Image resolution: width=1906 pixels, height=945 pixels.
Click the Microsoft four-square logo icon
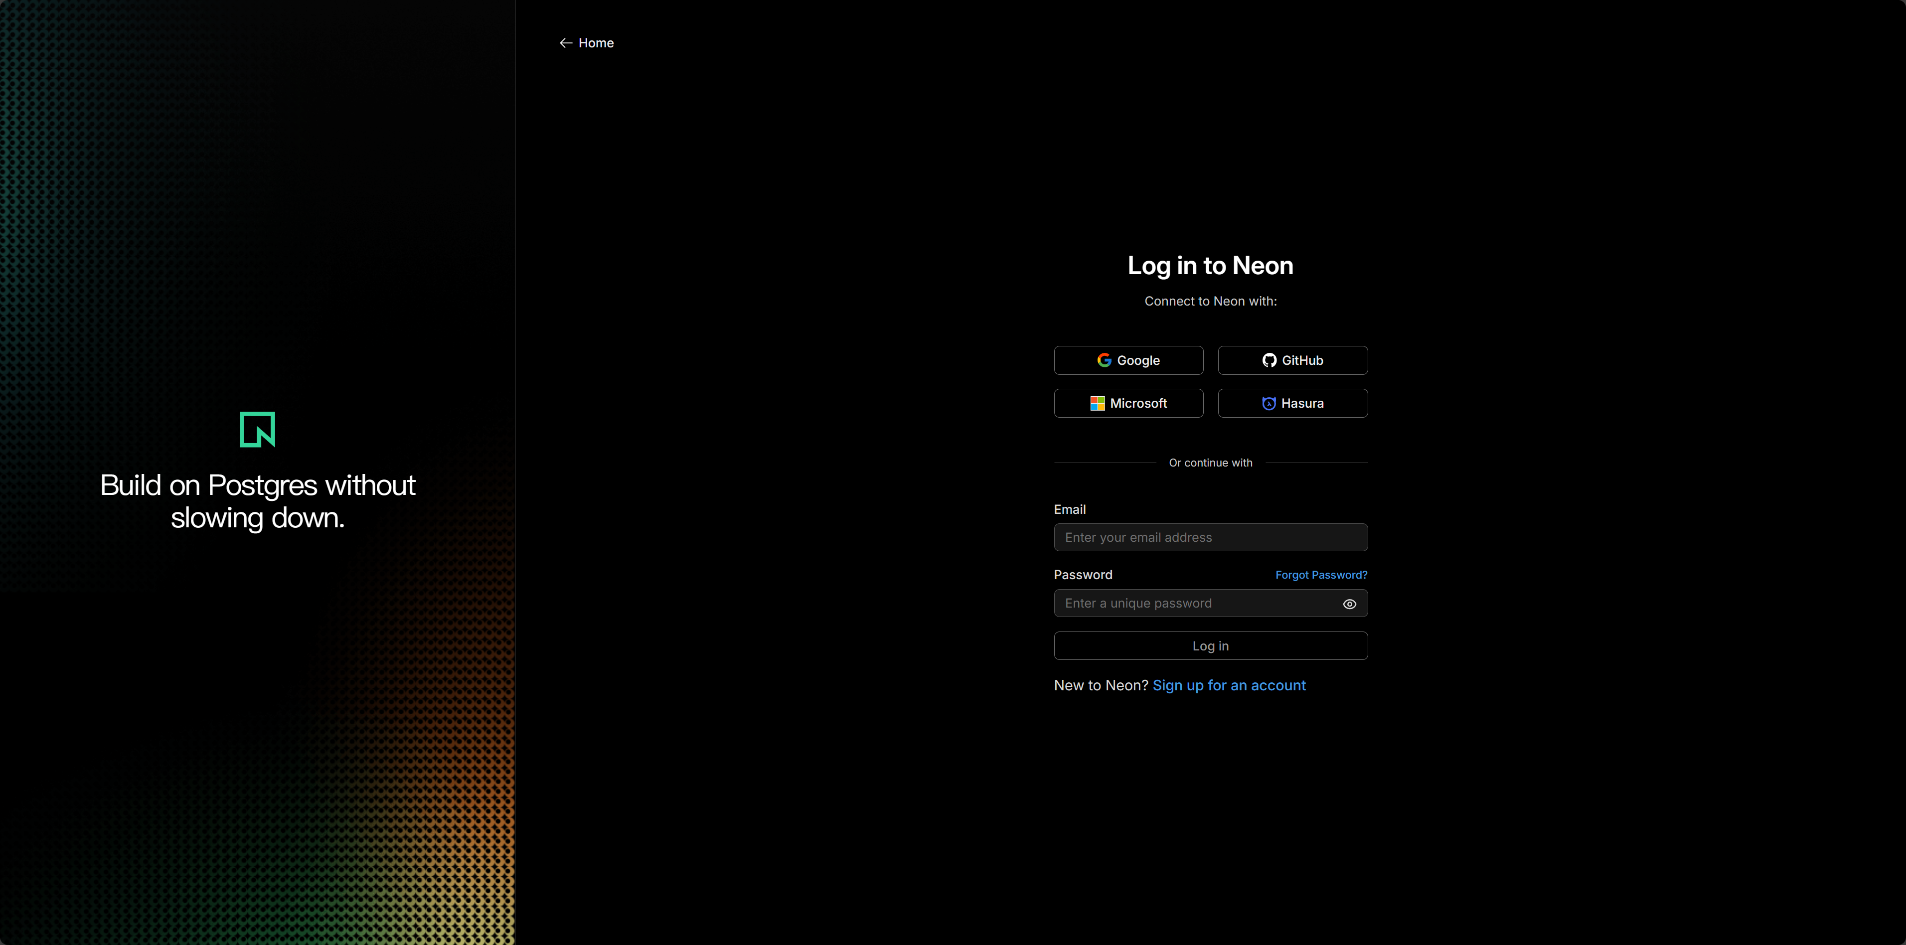(1097, 403)
